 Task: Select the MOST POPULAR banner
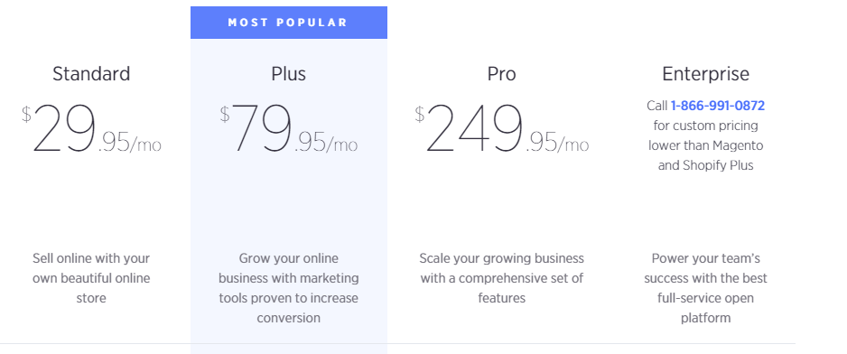[x=288, y=23]
